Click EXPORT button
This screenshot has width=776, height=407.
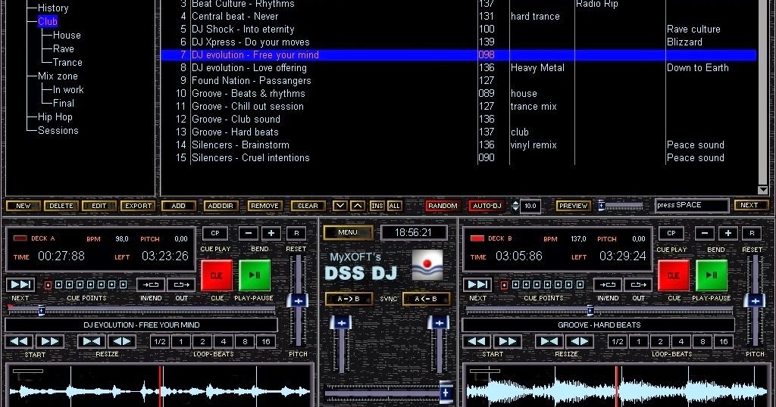(x=138, y=206)
